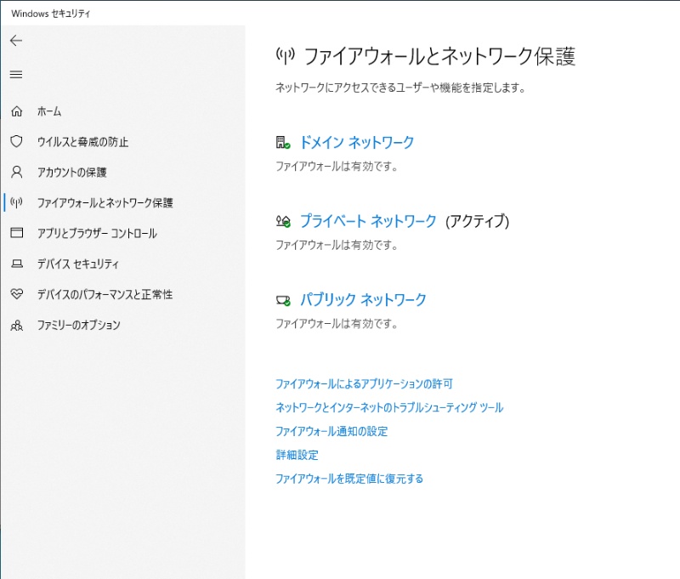Viewport: 680px width, 579px height.
Task: Click the Home house icon
Action: coord(16,111)
